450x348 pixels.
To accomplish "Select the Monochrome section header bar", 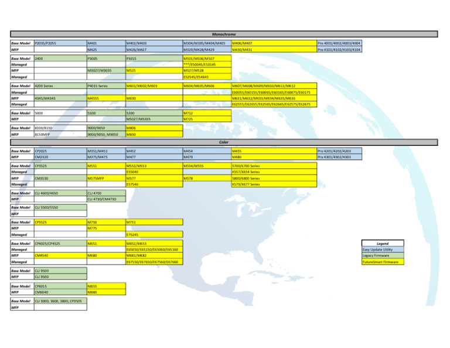I will [x=224, y=34].
